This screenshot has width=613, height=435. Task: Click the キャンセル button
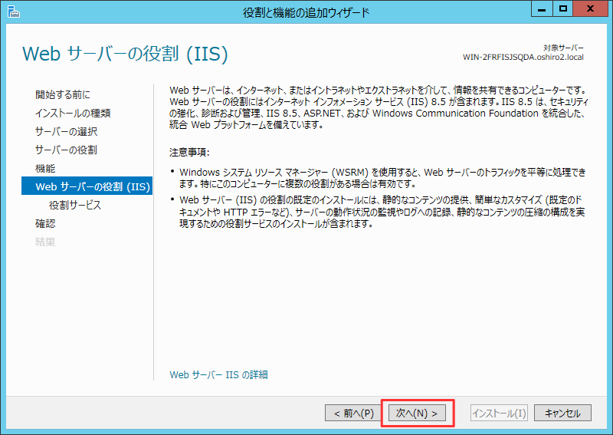click(x=562, y=413)
